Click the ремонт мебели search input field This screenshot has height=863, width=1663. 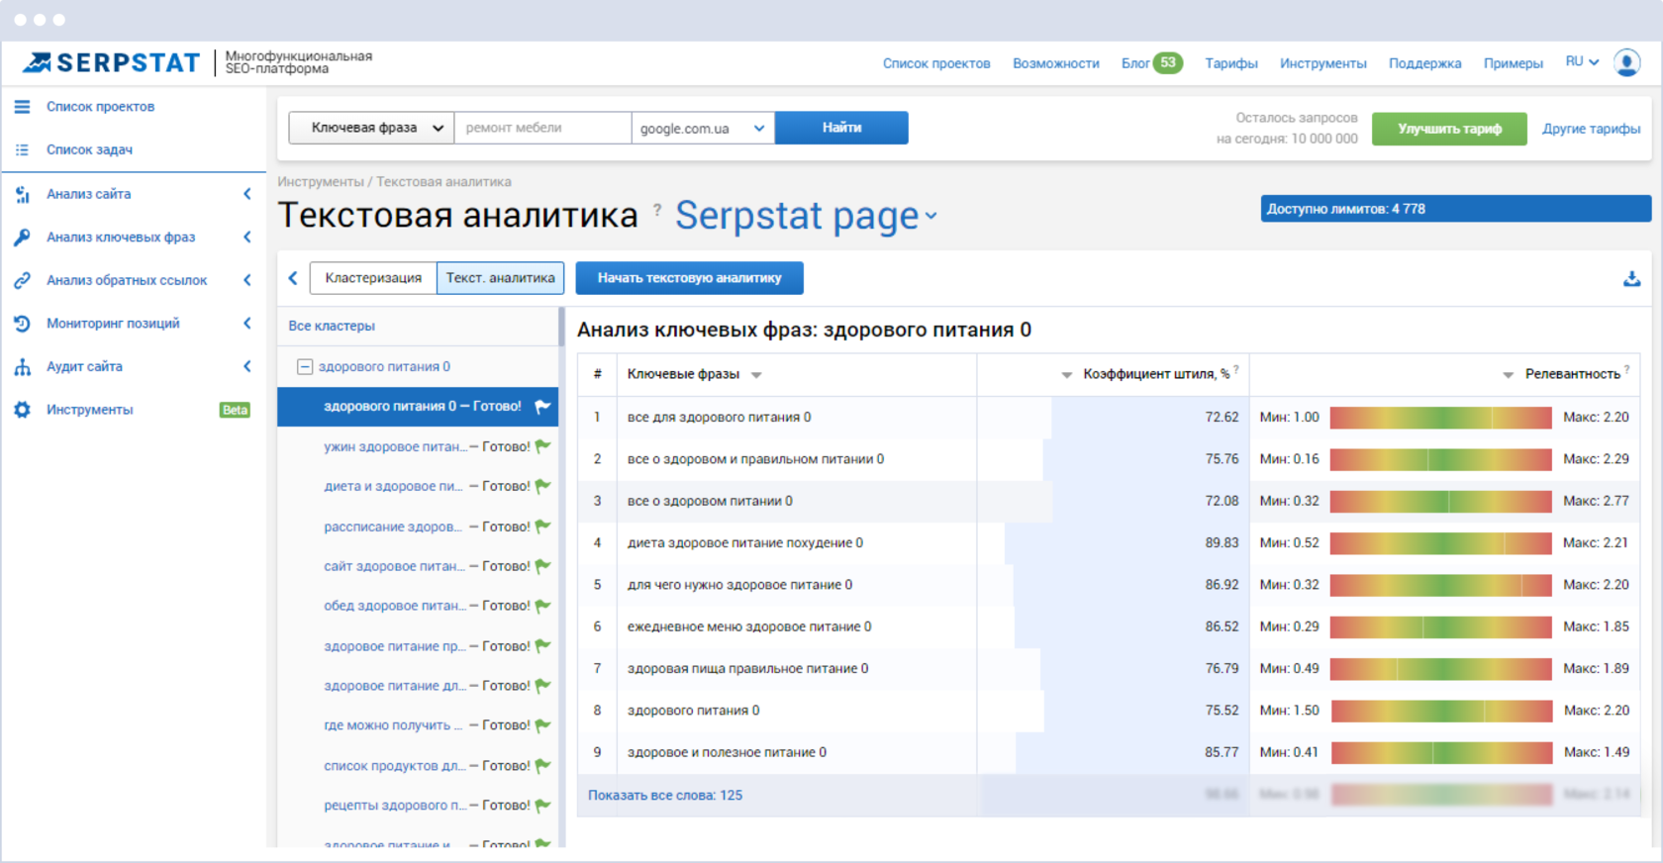pos(542,128)
